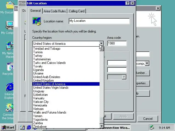
Task: Select Turkmenistan from the country list
Action: click(66, 59)
